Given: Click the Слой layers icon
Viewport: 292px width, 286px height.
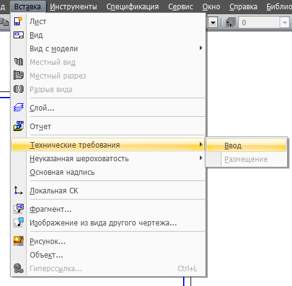Looking at the screenshot, I should [19, 107].
